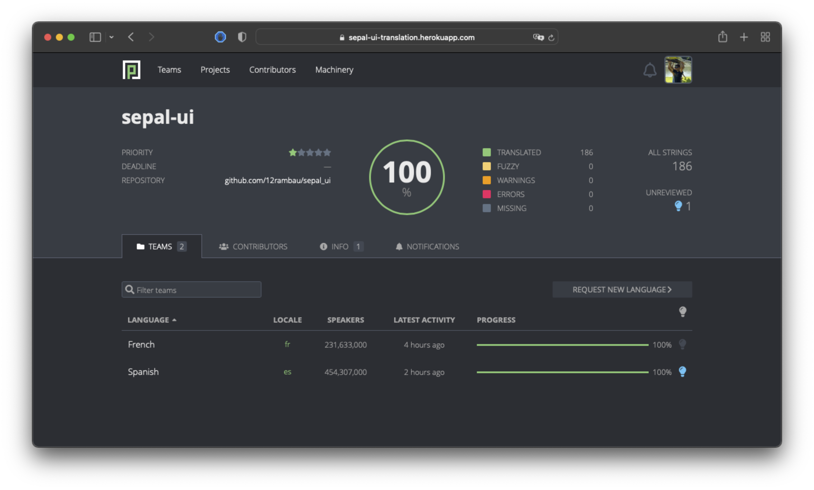Open a new browser tab with plus icon
This screenshot has width=814, height=490.
point(744,37)
